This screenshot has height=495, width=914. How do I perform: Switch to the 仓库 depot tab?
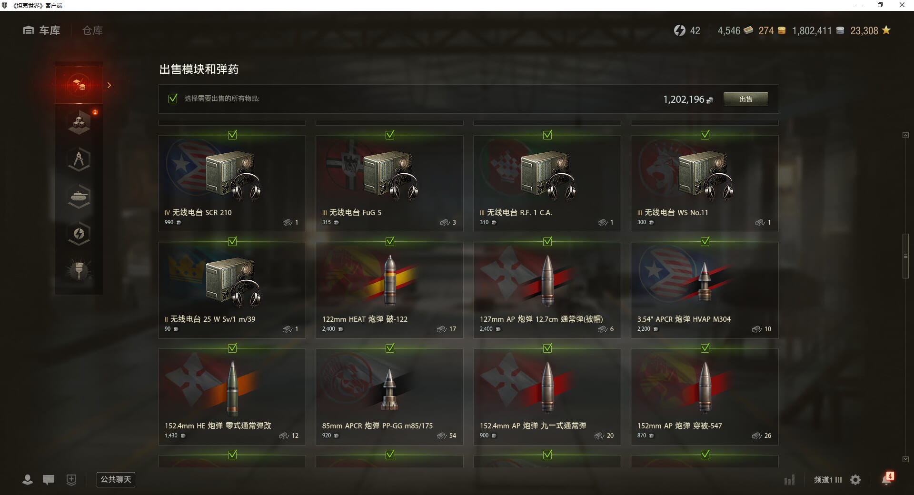pos(92,30)
